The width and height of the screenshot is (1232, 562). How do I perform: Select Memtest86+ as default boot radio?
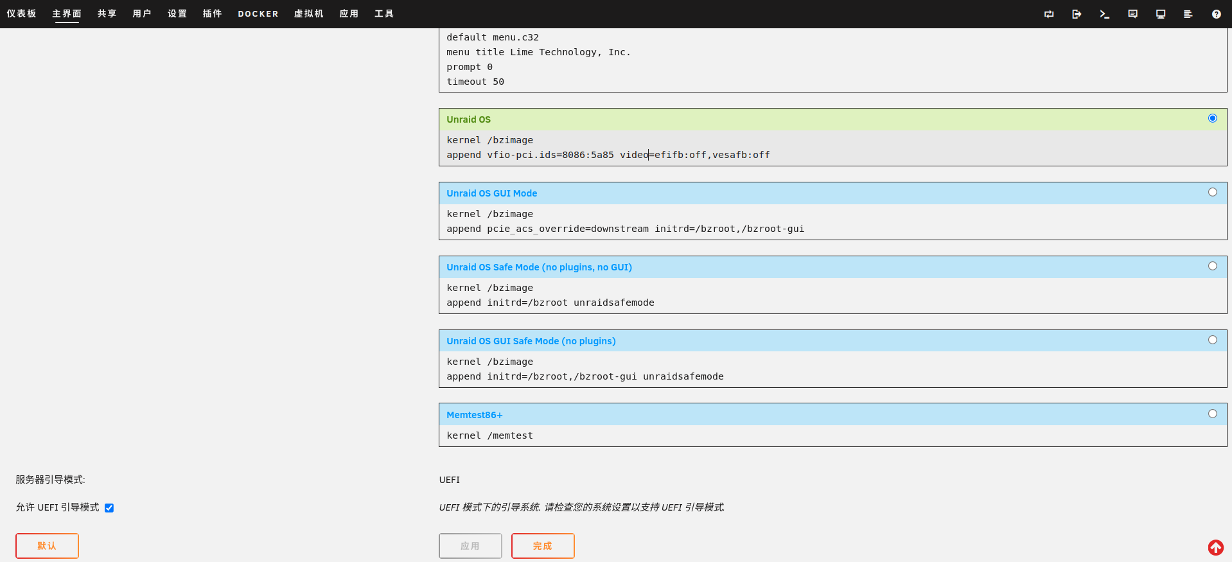coord(1213,414)
